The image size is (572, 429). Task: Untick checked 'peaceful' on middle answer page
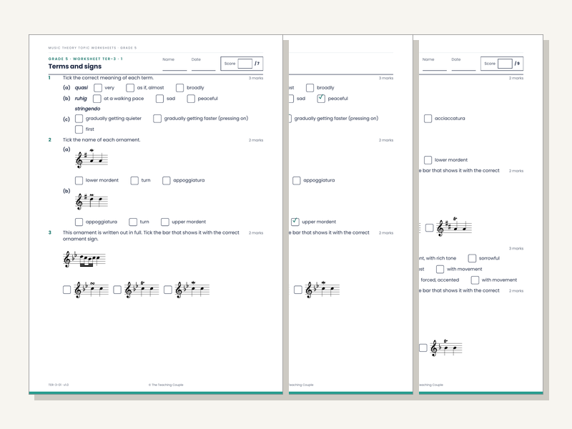tap(321, 99)
